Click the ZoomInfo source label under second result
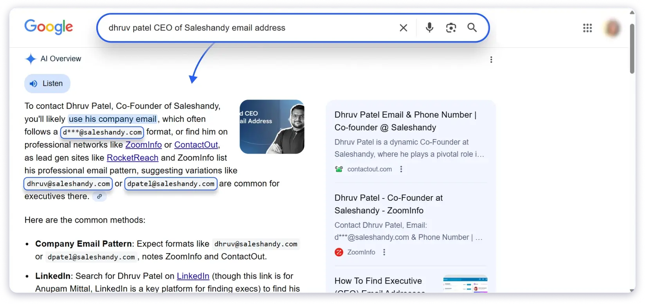The height and width of the screenshot is (304, 645). [x=361, y=252]
